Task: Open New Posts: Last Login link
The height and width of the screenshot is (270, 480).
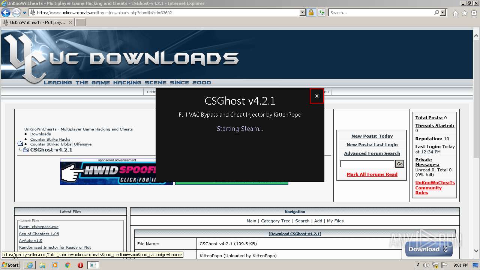Action: (x=372, y=145)
